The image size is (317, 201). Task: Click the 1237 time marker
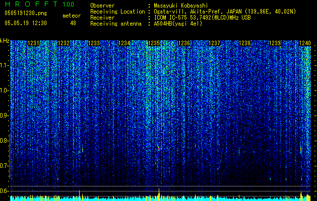(214, 43)
